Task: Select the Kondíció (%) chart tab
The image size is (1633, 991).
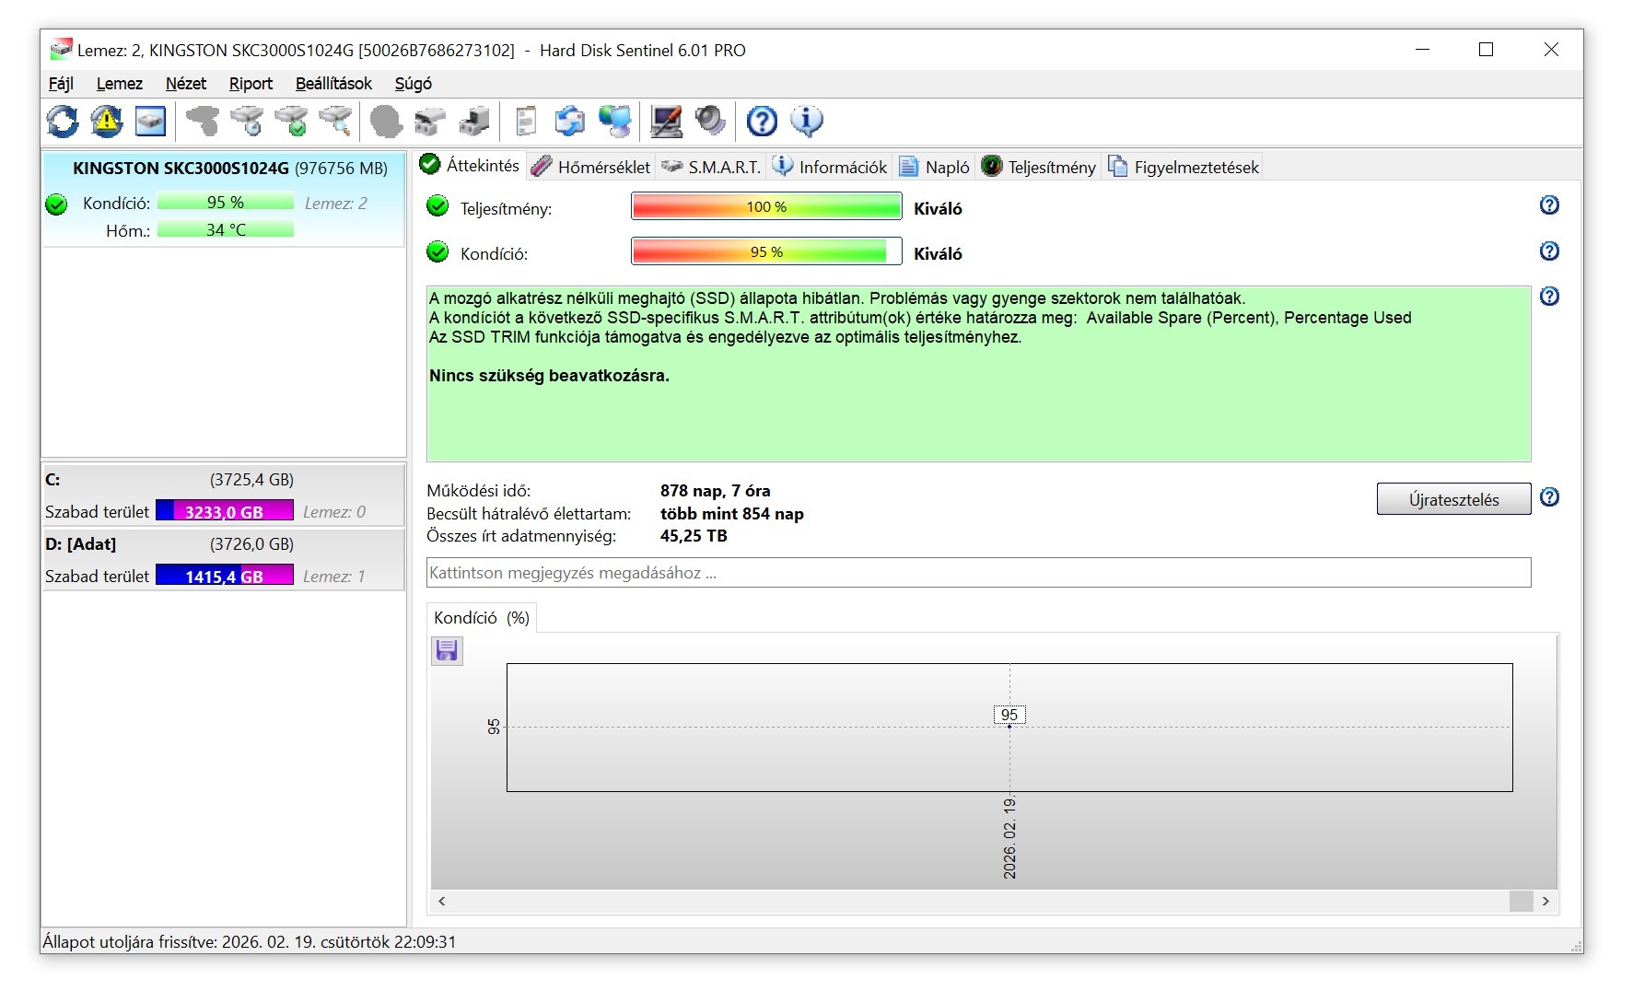Action: (x=482, y=618)
